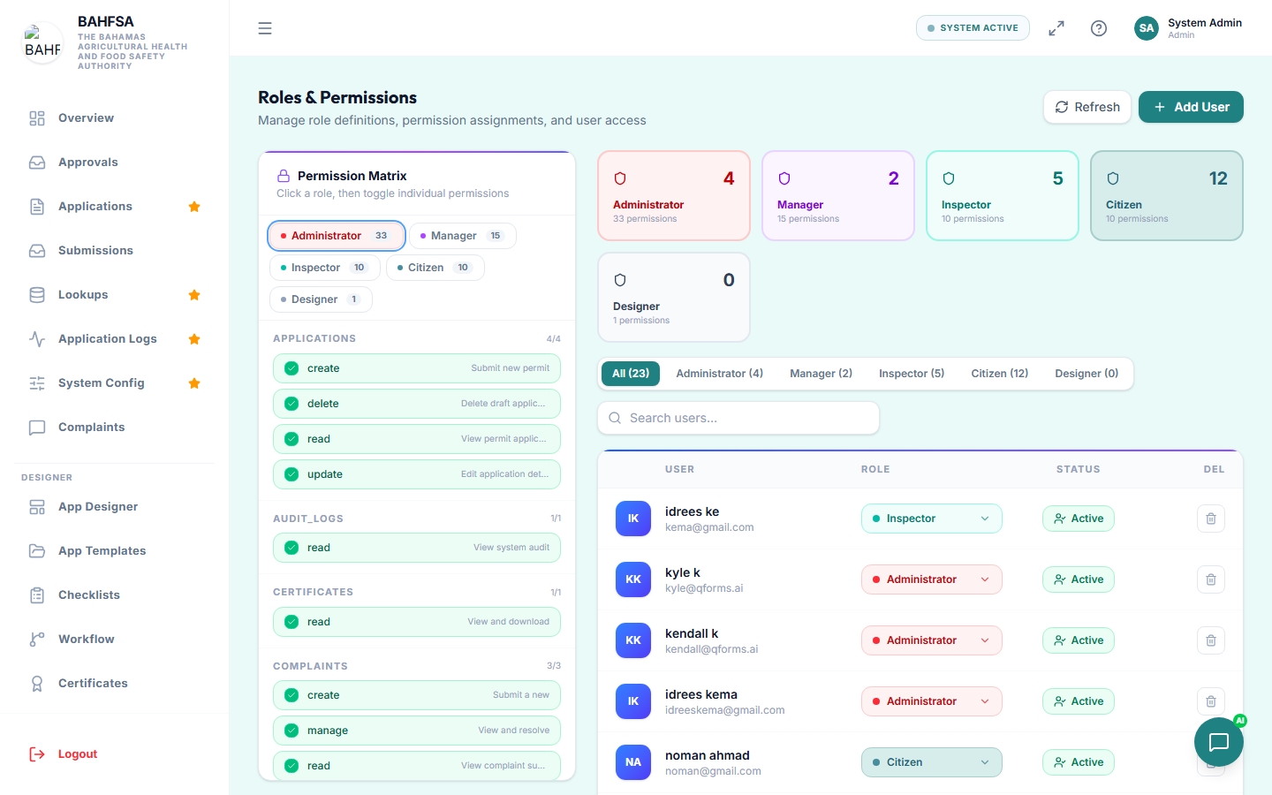Open App Designer
Screen dimensions: 1272x795
115,507
